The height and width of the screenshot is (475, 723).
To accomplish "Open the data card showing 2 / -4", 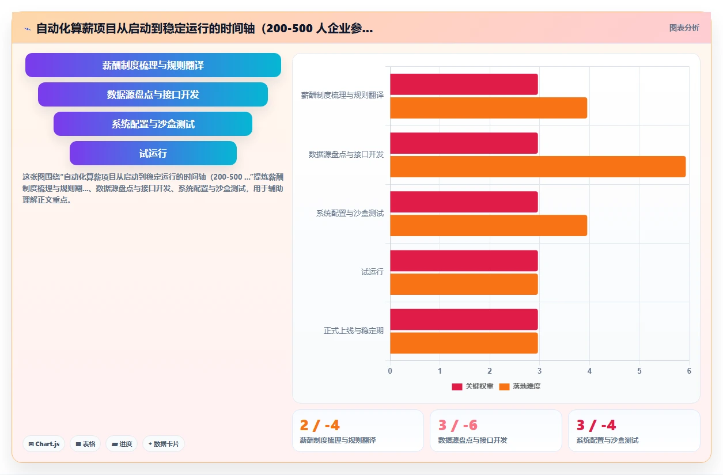I will (358, 431).
